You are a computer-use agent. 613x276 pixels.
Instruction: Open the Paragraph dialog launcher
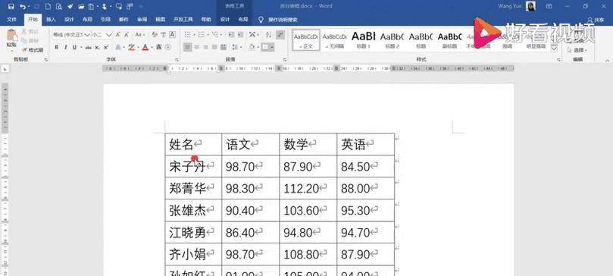point(285,60)
